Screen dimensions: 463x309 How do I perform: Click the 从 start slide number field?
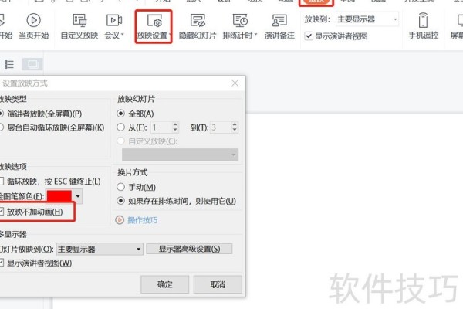point(161,127)
